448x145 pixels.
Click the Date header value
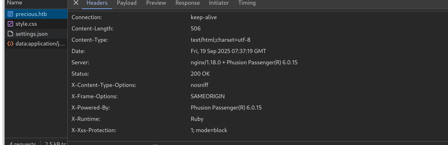pos(228,51)
